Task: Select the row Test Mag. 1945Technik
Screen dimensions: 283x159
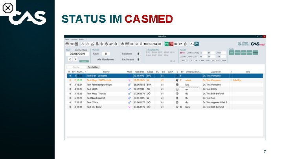Action: click(x=165, y=80)
